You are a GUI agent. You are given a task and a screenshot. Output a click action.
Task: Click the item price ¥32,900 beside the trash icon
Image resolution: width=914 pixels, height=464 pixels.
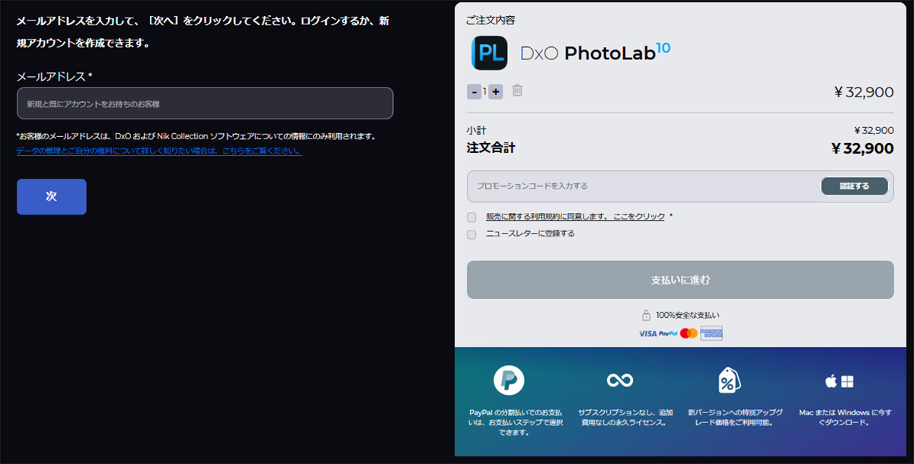864,92
